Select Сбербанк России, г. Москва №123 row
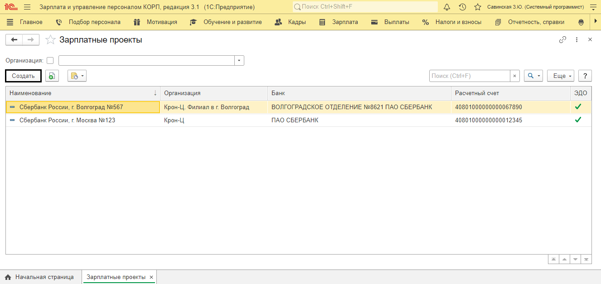Image resolution: width=601 pixels, height=284 pixels. point(299,120)
